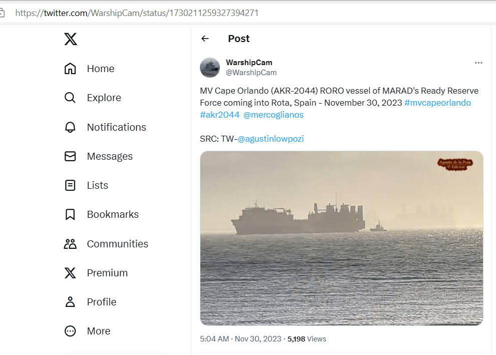Click the Premium X icon
Image resolution: width=496 pixels, height=355 pixels.
[70, 273]
